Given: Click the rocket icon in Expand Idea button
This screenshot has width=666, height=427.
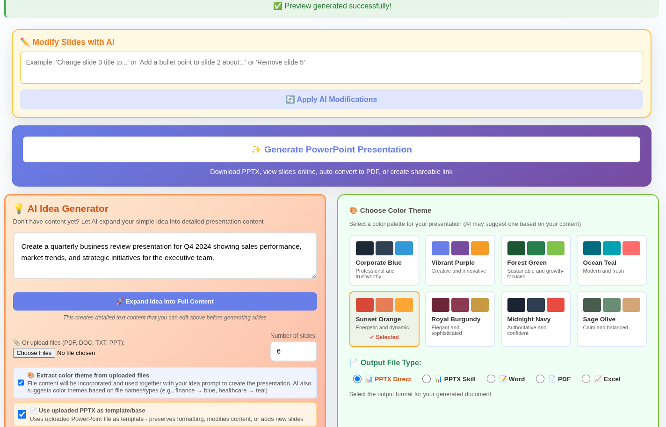Looking at the screenshot, I should [120, 301].
